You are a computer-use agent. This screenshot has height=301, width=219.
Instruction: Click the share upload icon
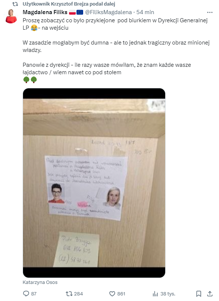(210, 294)
